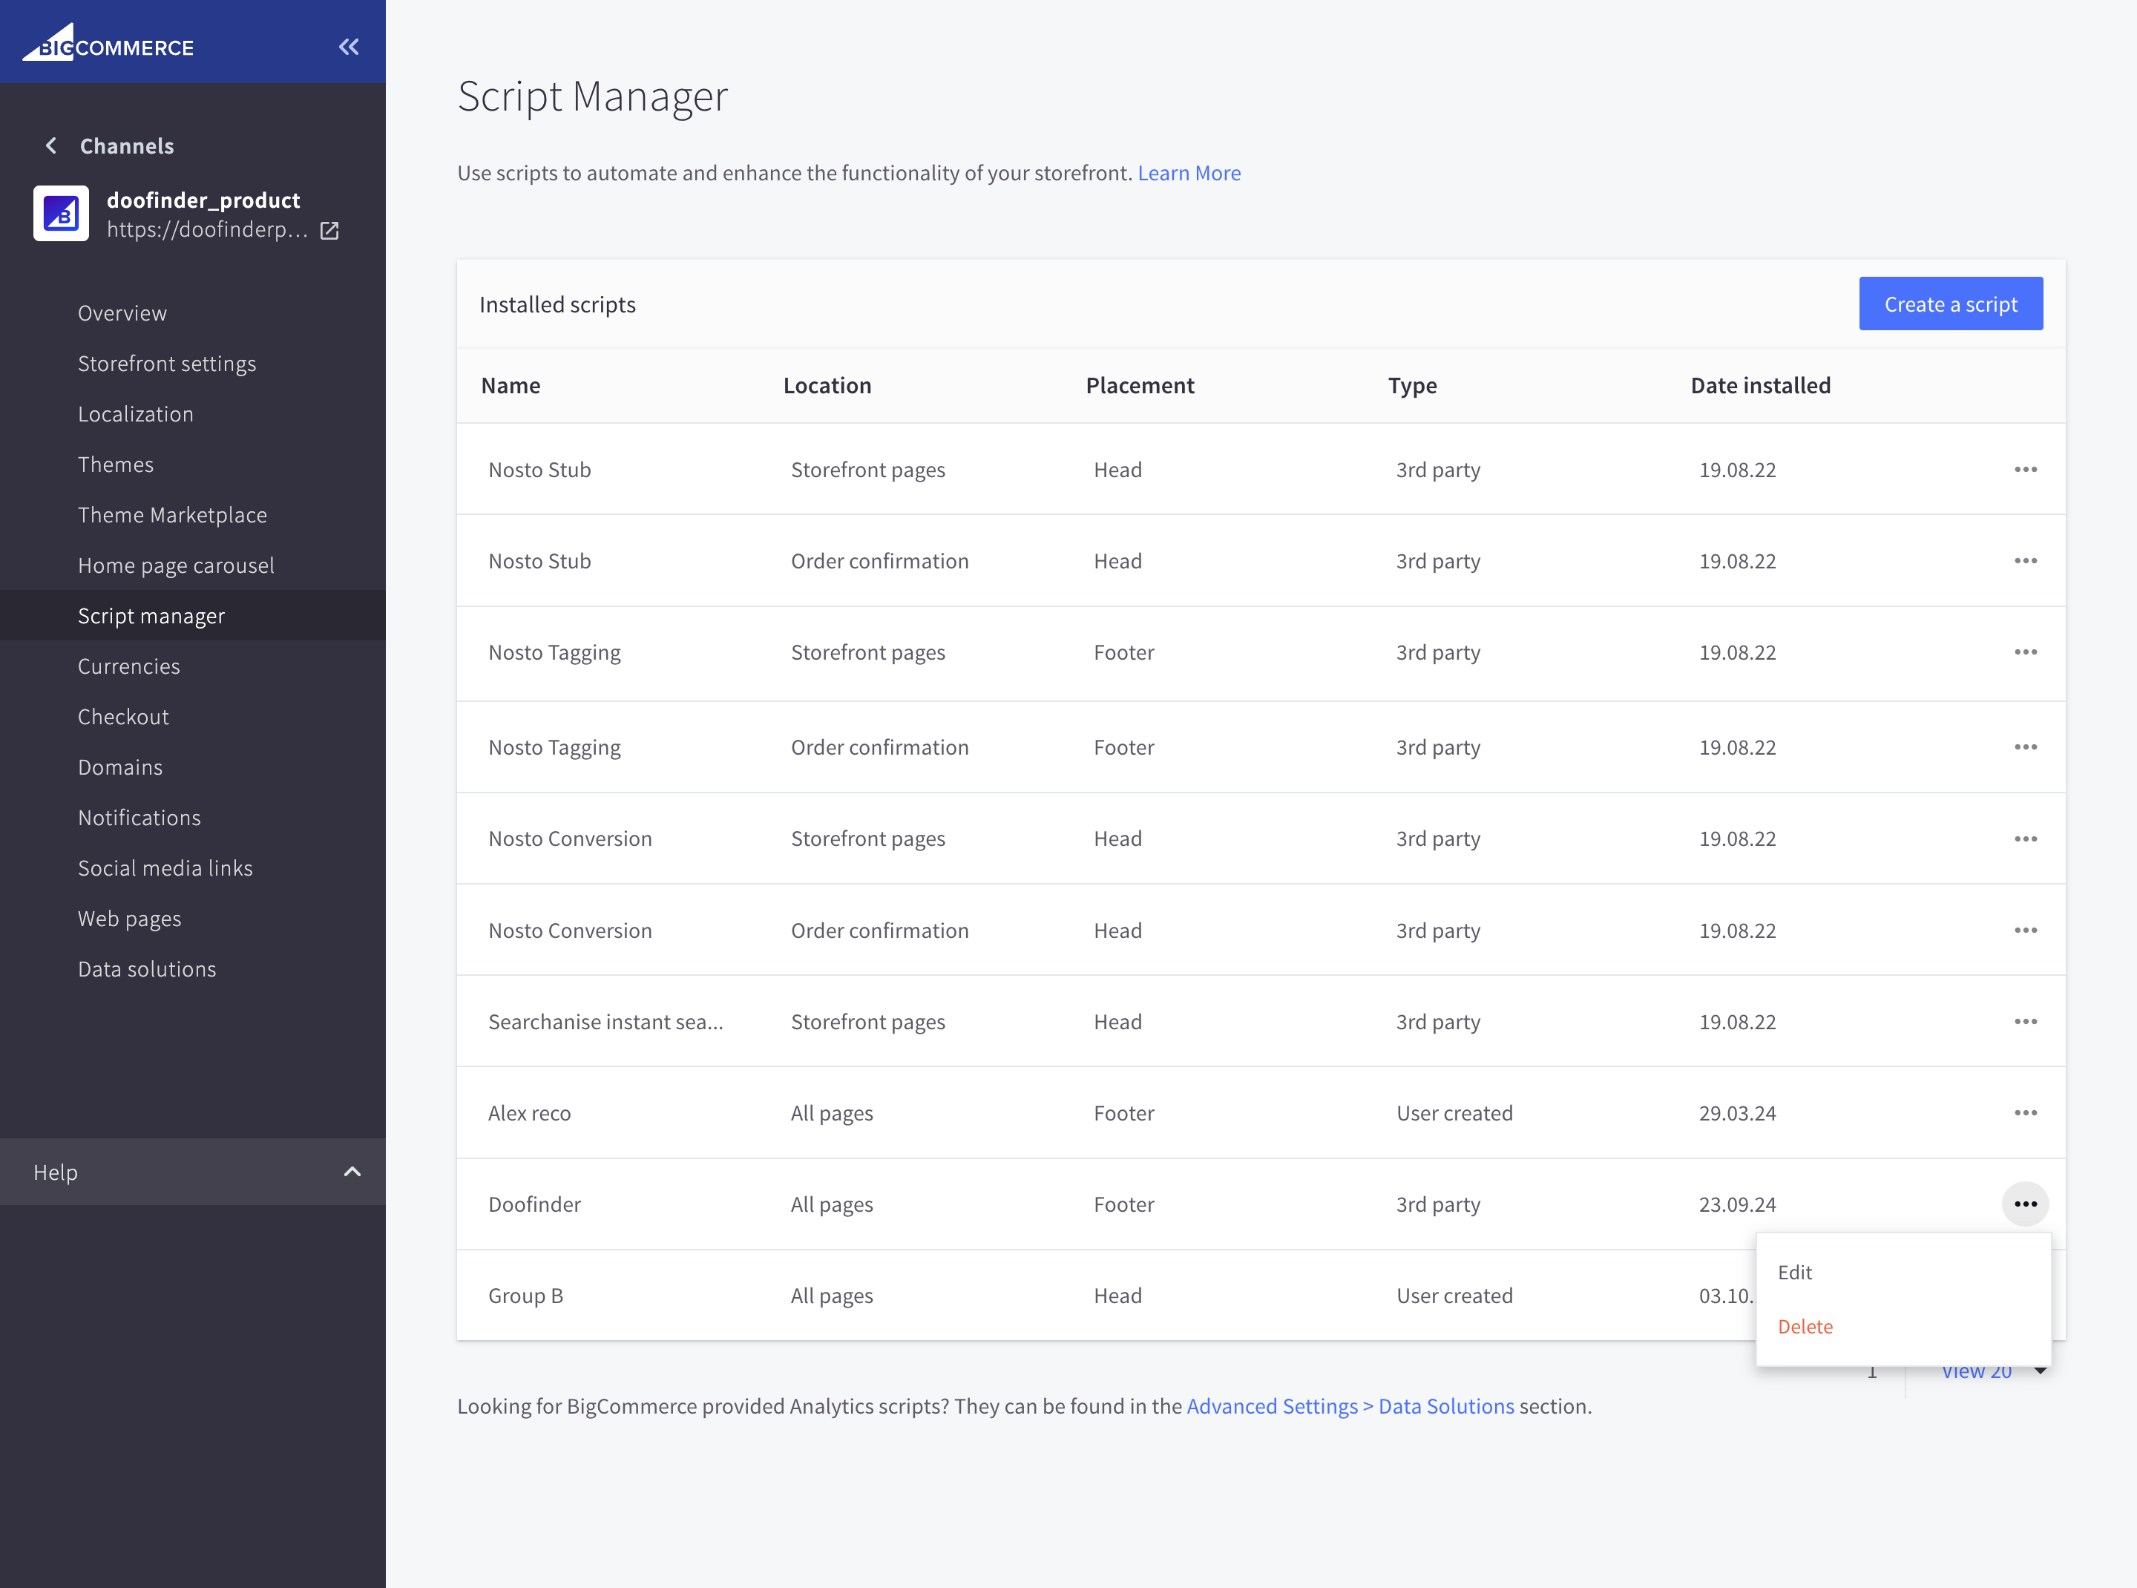Select Storefront settings from sidebar navigation

coord(167,362)
